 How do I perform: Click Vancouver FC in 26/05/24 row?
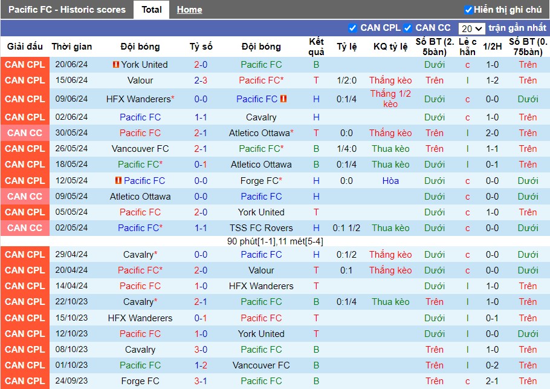tap(140, 149)
